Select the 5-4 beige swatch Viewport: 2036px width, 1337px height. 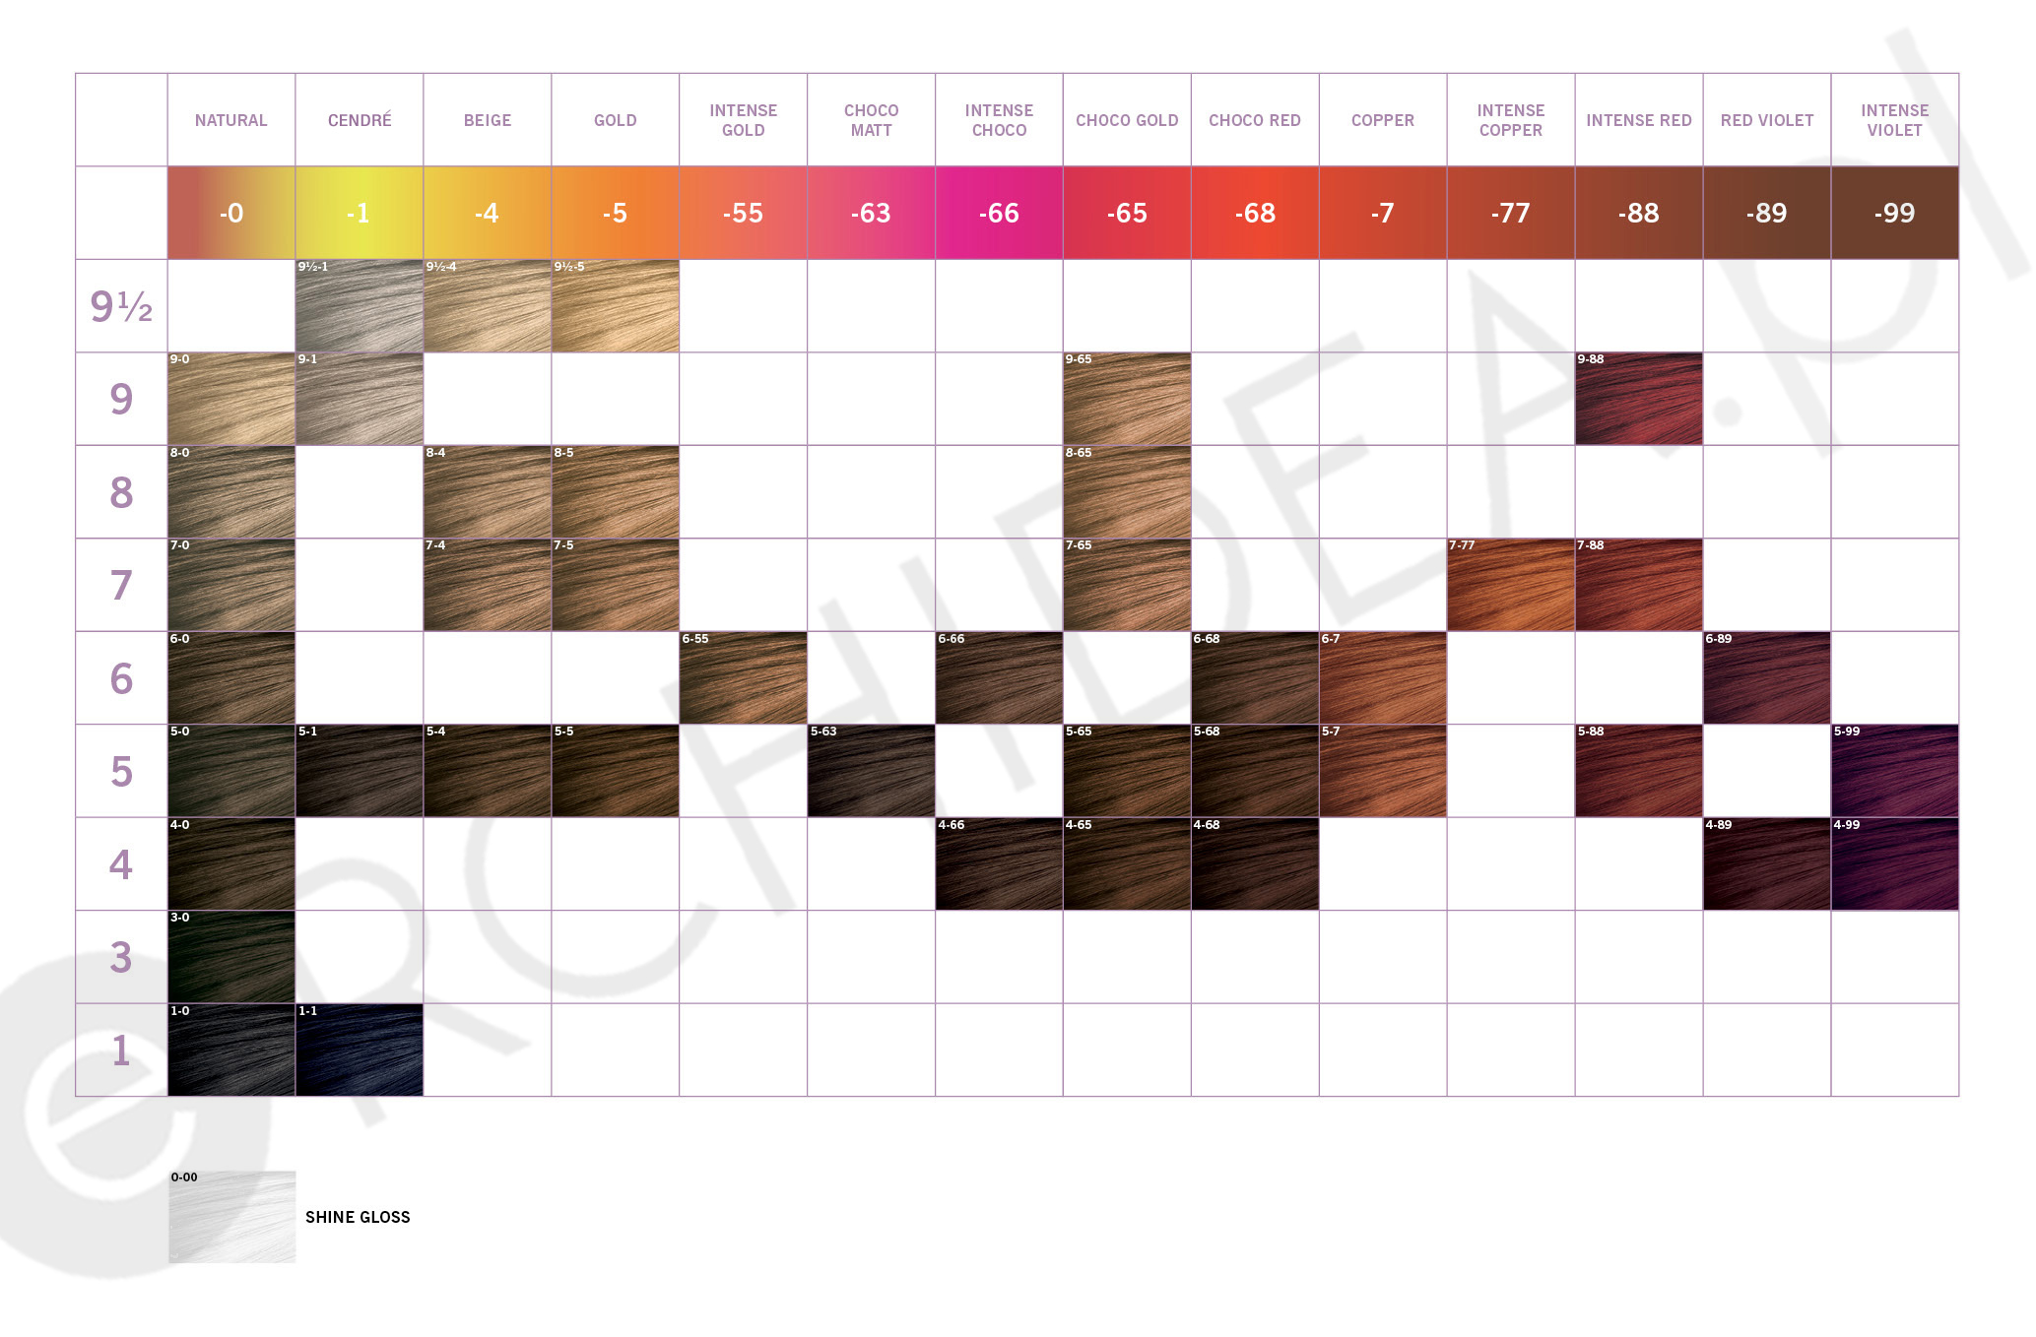(488, 771)
